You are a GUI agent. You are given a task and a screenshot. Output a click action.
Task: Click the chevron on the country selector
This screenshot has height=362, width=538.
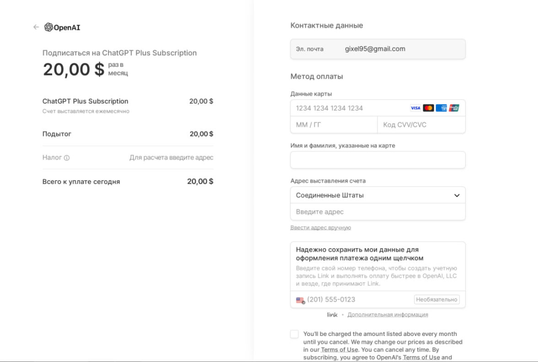(457, 196)
